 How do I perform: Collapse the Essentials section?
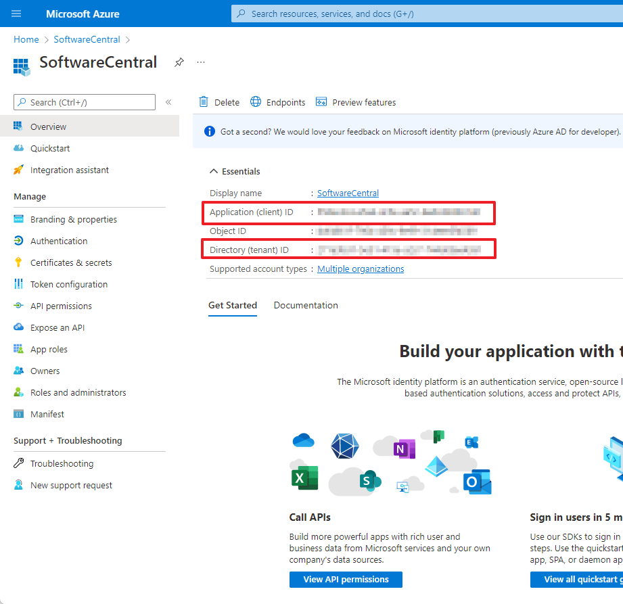[x=214, y=172]
